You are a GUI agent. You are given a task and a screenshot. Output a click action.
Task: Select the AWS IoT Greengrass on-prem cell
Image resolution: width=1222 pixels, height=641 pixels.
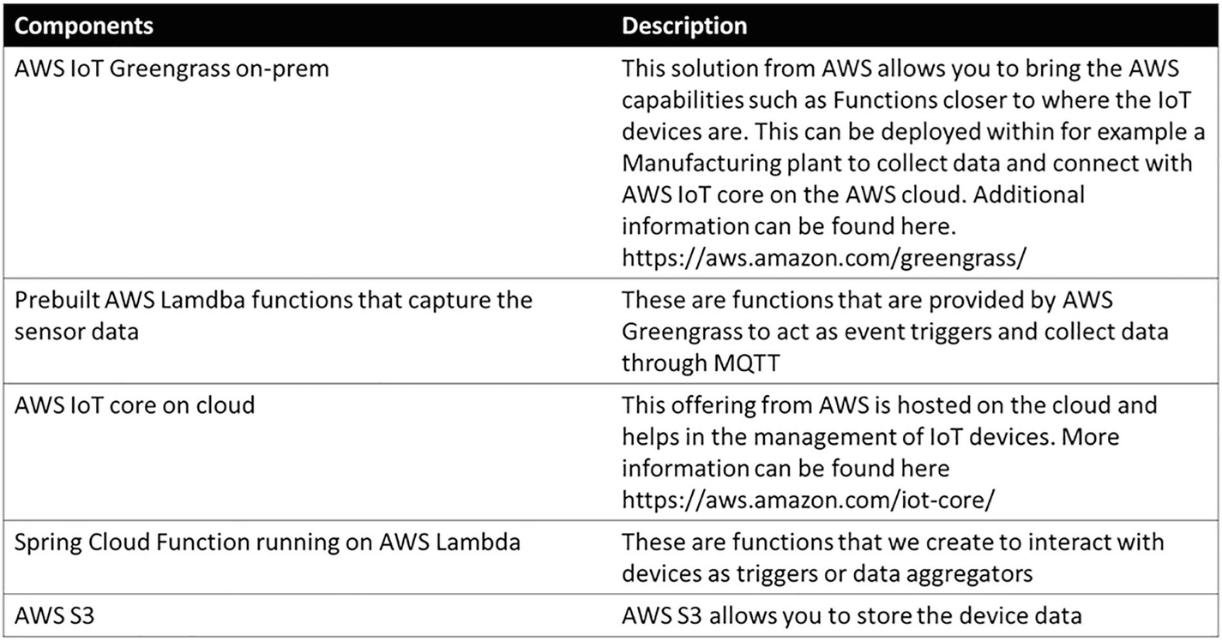pos(172,69)
